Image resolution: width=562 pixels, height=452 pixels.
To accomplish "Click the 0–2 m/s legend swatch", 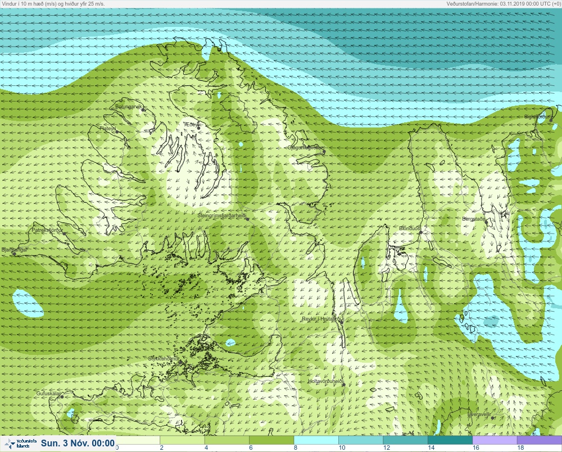I will point(138,440).
